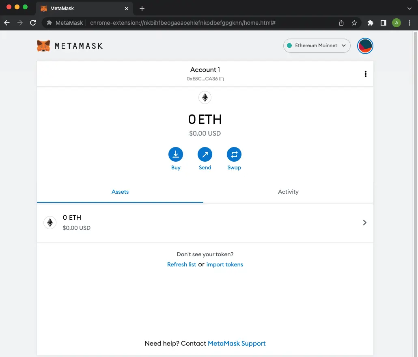Click the Account 1 name

(205, 69)
